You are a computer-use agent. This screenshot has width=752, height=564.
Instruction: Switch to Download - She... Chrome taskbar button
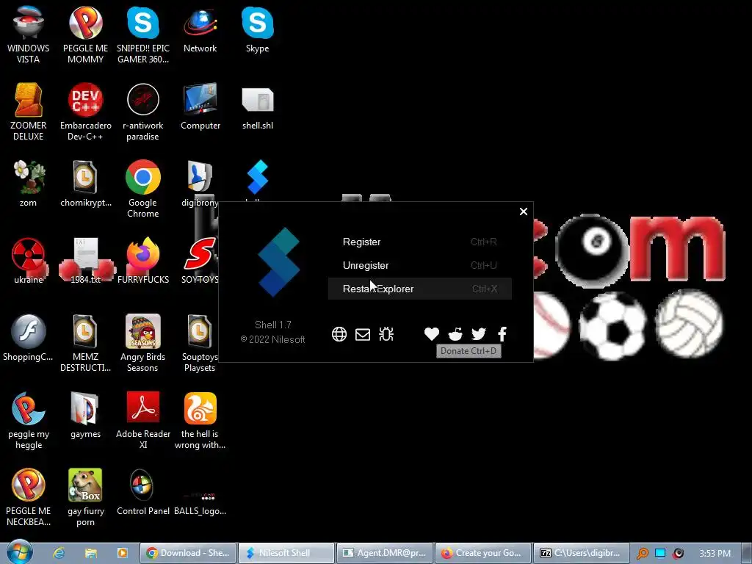188,553
